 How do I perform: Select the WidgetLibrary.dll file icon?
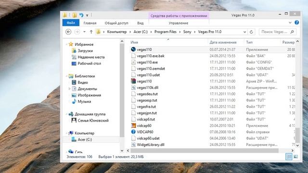click(133, 145)
